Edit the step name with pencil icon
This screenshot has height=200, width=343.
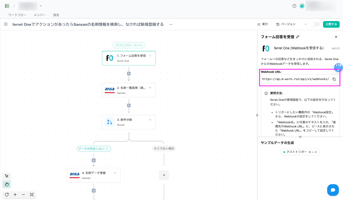(298, 37)
